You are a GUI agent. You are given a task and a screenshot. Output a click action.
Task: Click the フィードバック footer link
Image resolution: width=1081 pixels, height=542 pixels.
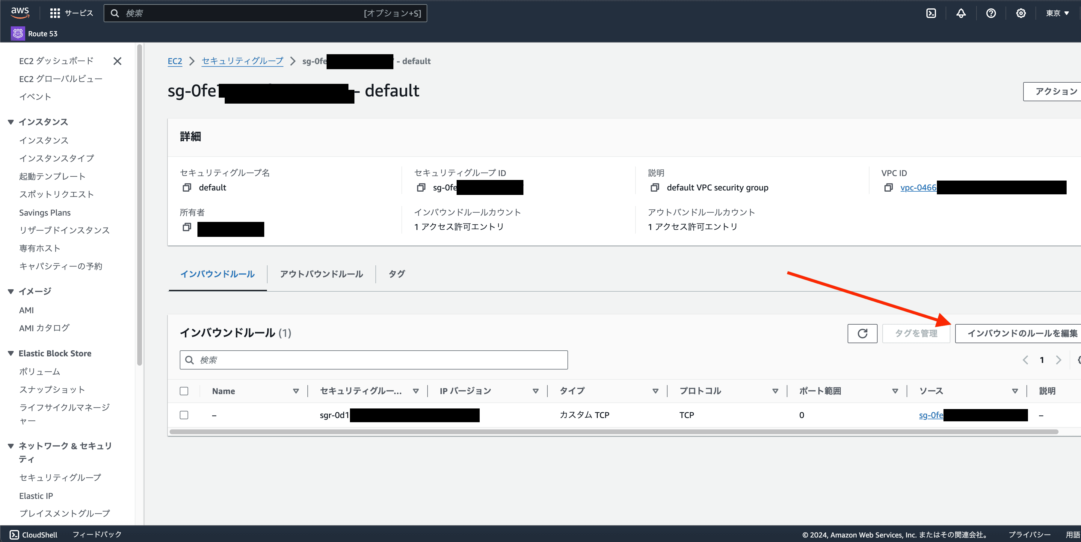(x=97, y=535)
